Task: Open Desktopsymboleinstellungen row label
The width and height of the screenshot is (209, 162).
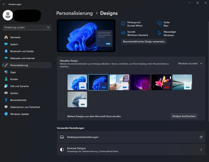Action: pyautogui.click(x=83, y=137)
